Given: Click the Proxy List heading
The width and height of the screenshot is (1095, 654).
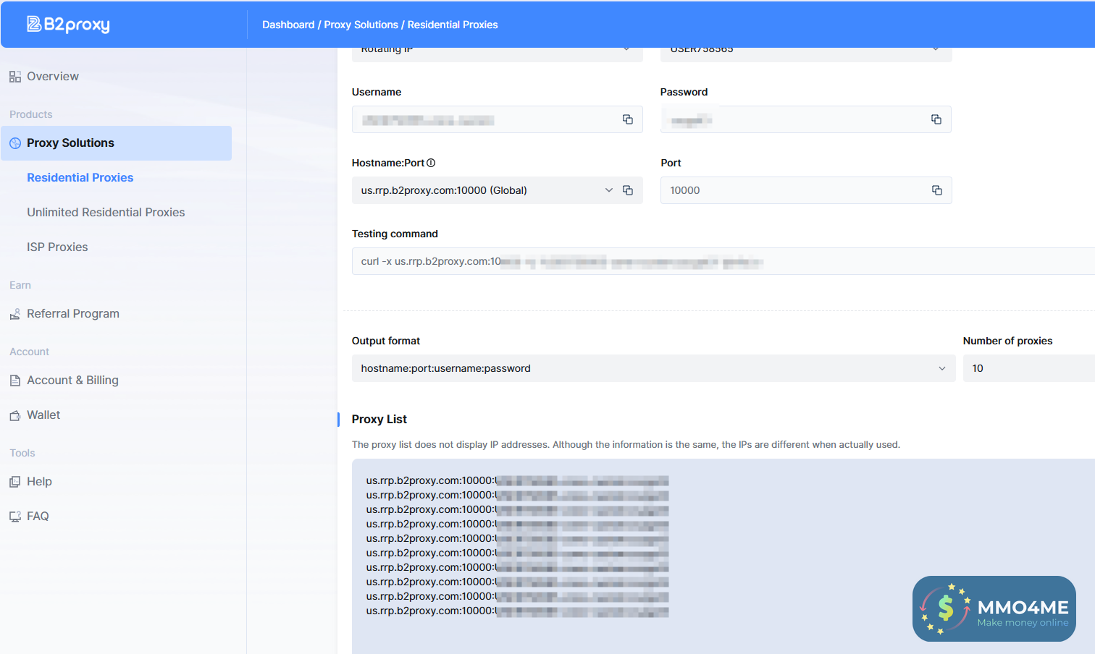Looking at the screenshot, I should 379,419.
